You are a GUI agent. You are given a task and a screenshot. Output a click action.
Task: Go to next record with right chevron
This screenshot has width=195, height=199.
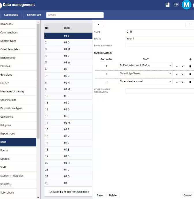pos(190,25)
